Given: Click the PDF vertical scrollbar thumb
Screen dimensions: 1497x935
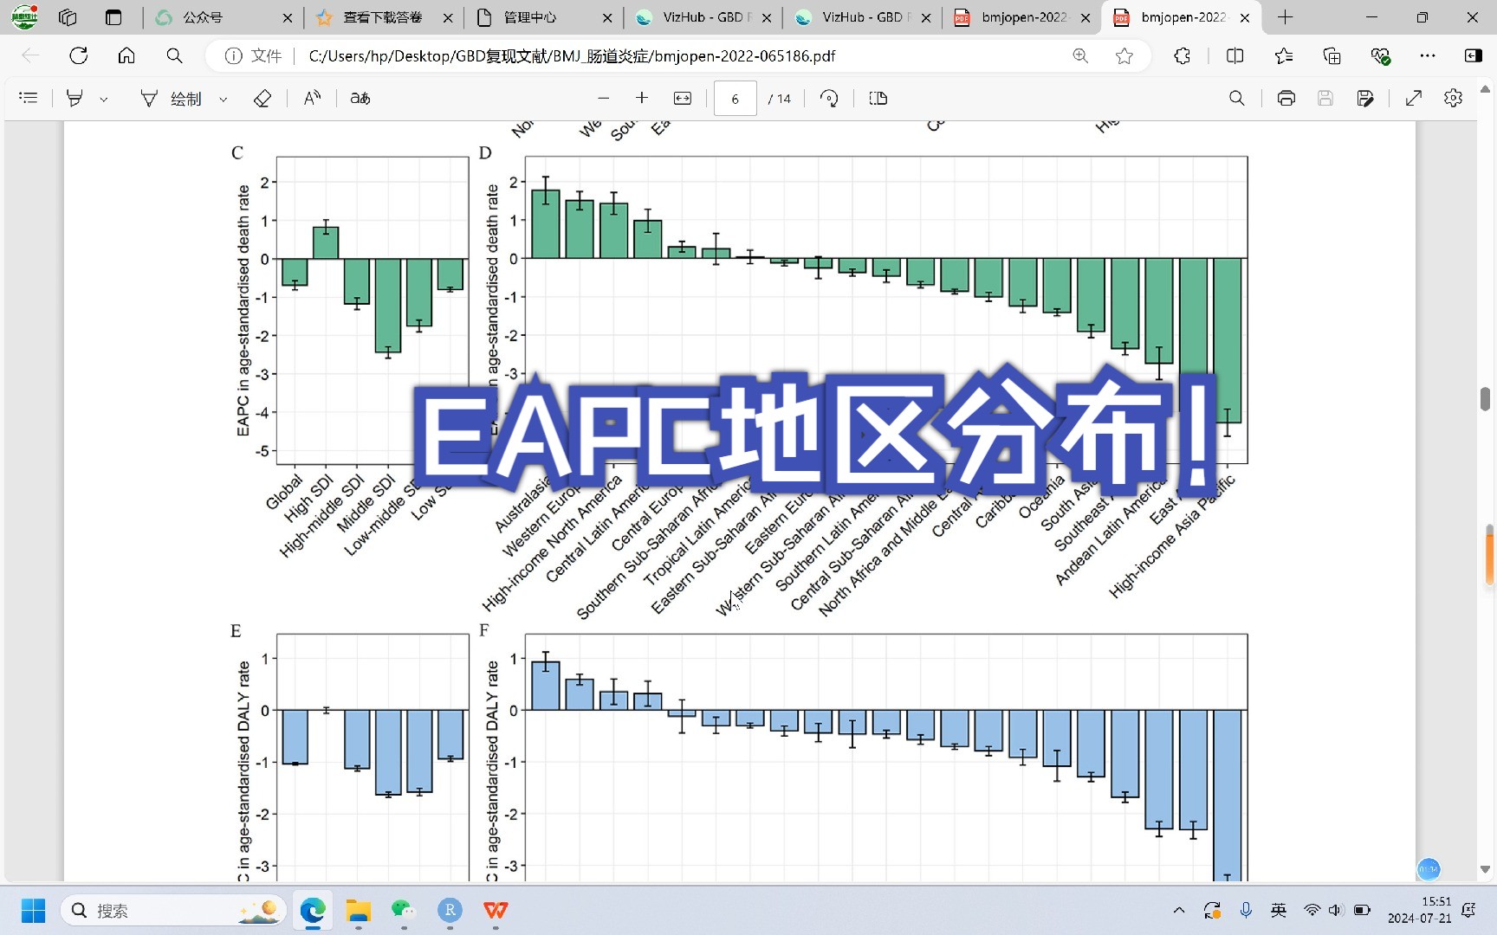Looking at the screenshot, I should tap(1485, 398).
